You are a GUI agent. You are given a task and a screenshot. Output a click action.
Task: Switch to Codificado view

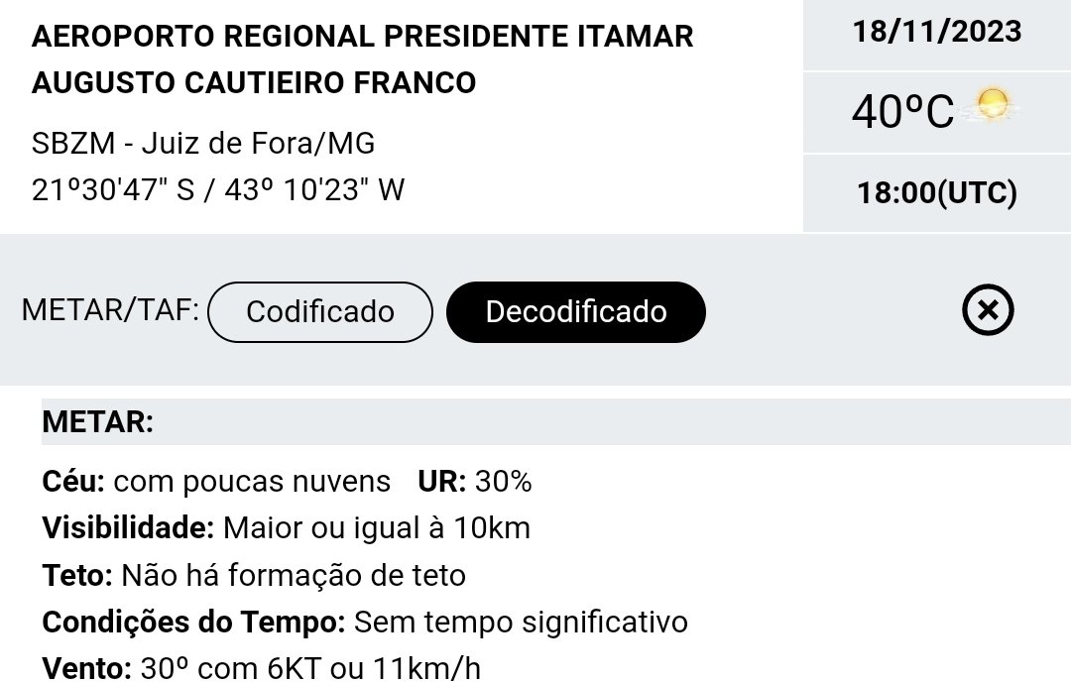click(x=319, y=311)
